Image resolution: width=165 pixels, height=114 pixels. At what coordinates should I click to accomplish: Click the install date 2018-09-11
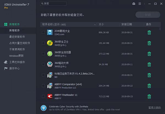[x=127, y=64]
